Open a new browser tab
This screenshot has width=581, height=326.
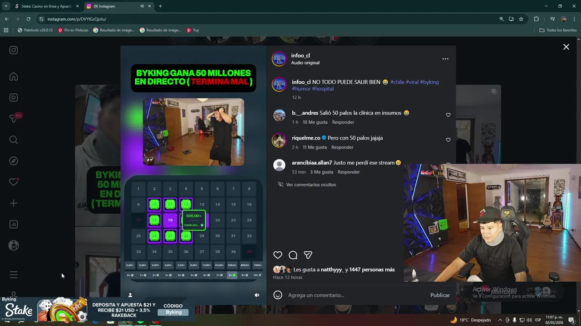pos(160,6)
